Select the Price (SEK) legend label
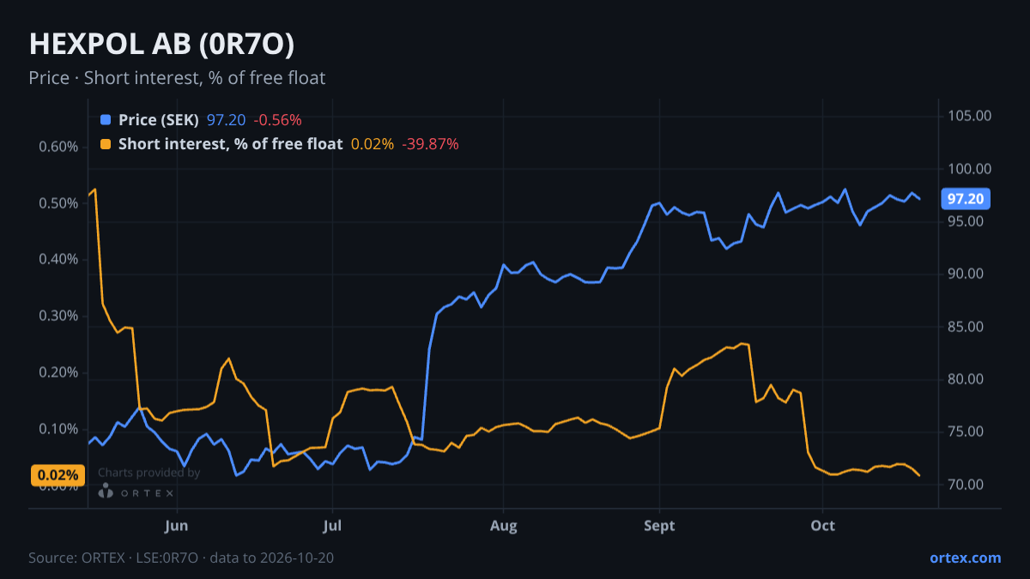This screenshot has height=579, width=1030. (159, 120)
